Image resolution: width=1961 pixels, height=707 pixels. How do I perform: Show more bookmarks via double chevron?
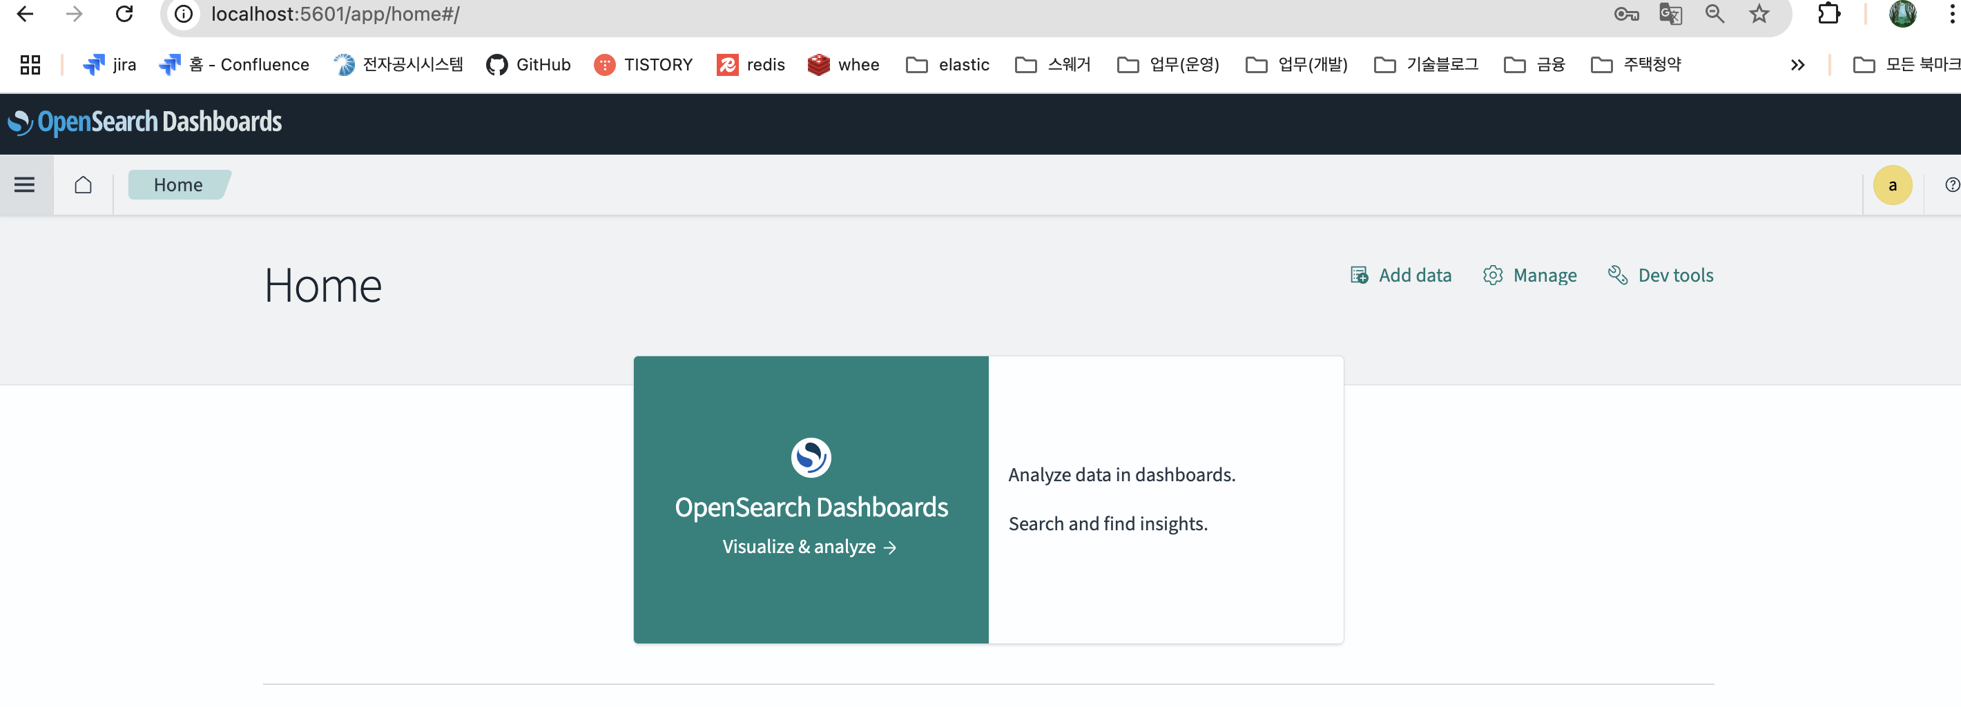pos(1797,65)
